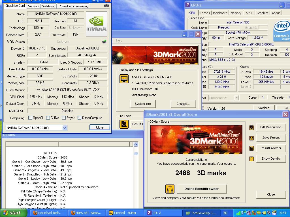Click the Edit Description icon in score window
290x217 pixels.
coord(251,127)
